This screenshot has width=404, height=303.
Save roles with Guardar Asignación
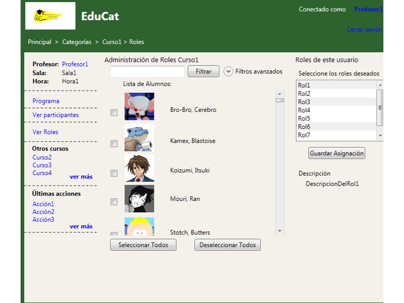pos(337,153)
